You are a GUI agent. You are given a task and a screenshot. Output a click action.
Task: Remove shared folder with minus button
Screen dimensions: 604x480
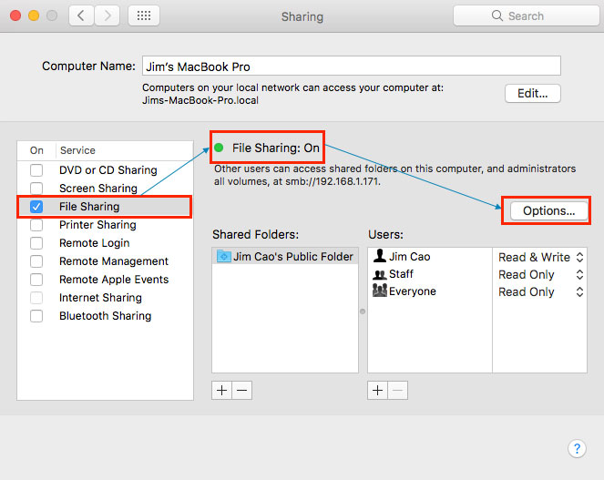(x=242, y=390)
